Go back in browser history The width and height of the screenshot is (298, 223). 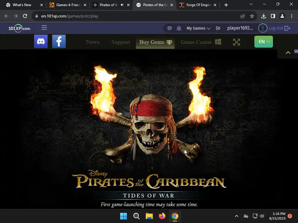pyautogui.click(x=6, y=16)
